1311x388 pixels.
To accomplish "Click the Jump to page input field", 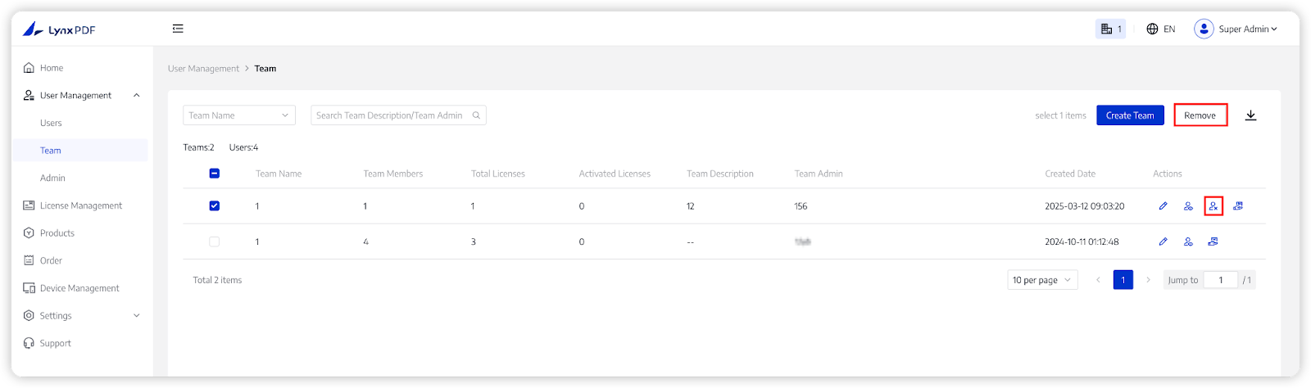I will point(1220,280).
